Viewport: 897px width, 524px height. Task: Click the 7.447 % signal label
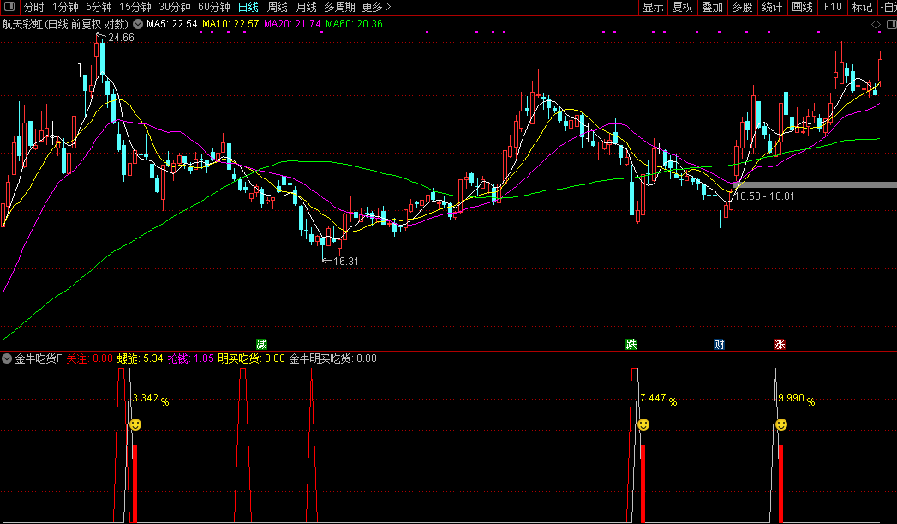pyautogui.click(x=659, y=399)
